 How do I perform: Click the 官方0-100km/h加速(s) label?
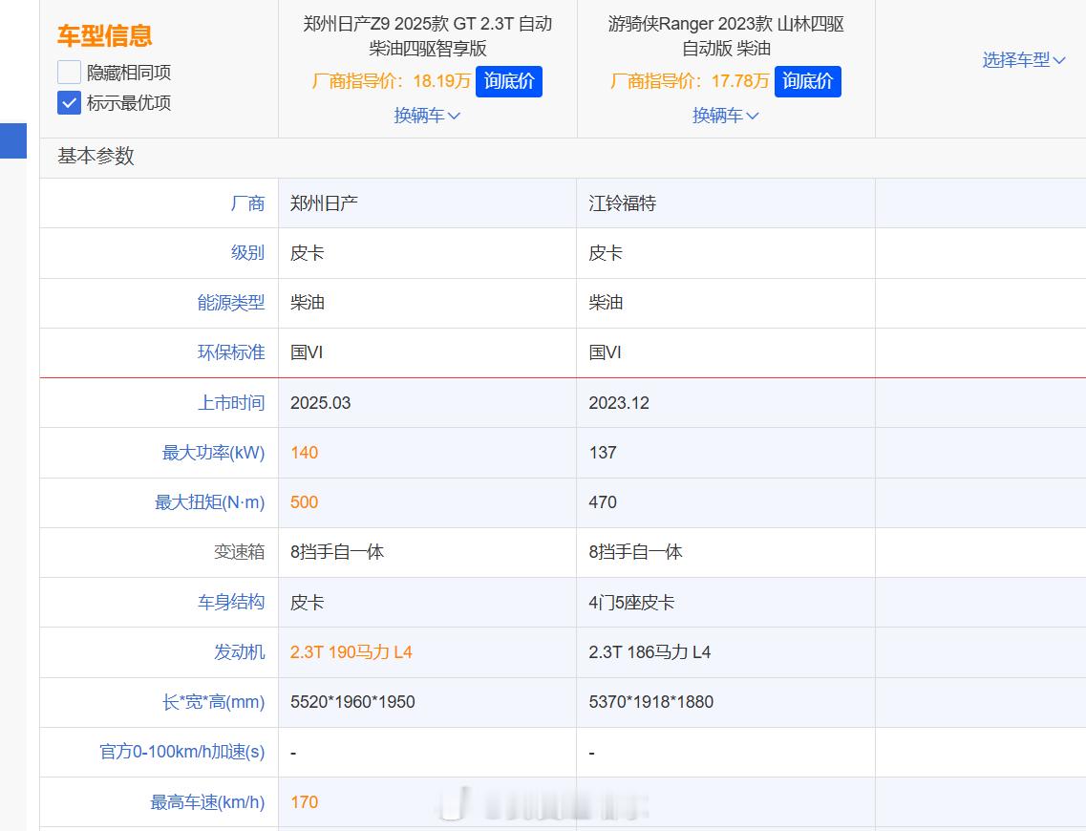(x=182, y=752)
